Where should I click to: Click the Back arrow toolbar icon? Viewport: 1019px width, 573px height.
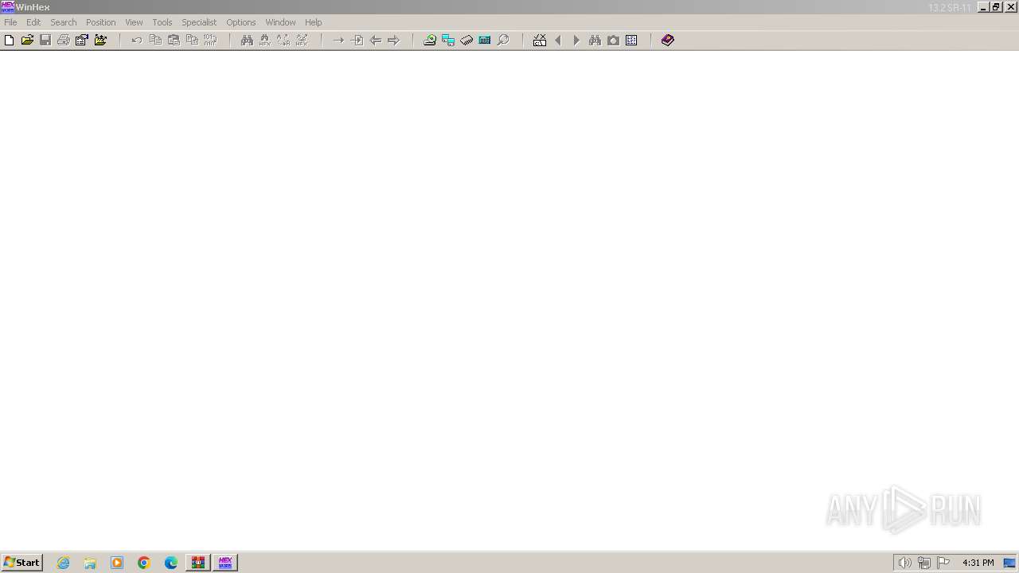[x=375, y=40]
